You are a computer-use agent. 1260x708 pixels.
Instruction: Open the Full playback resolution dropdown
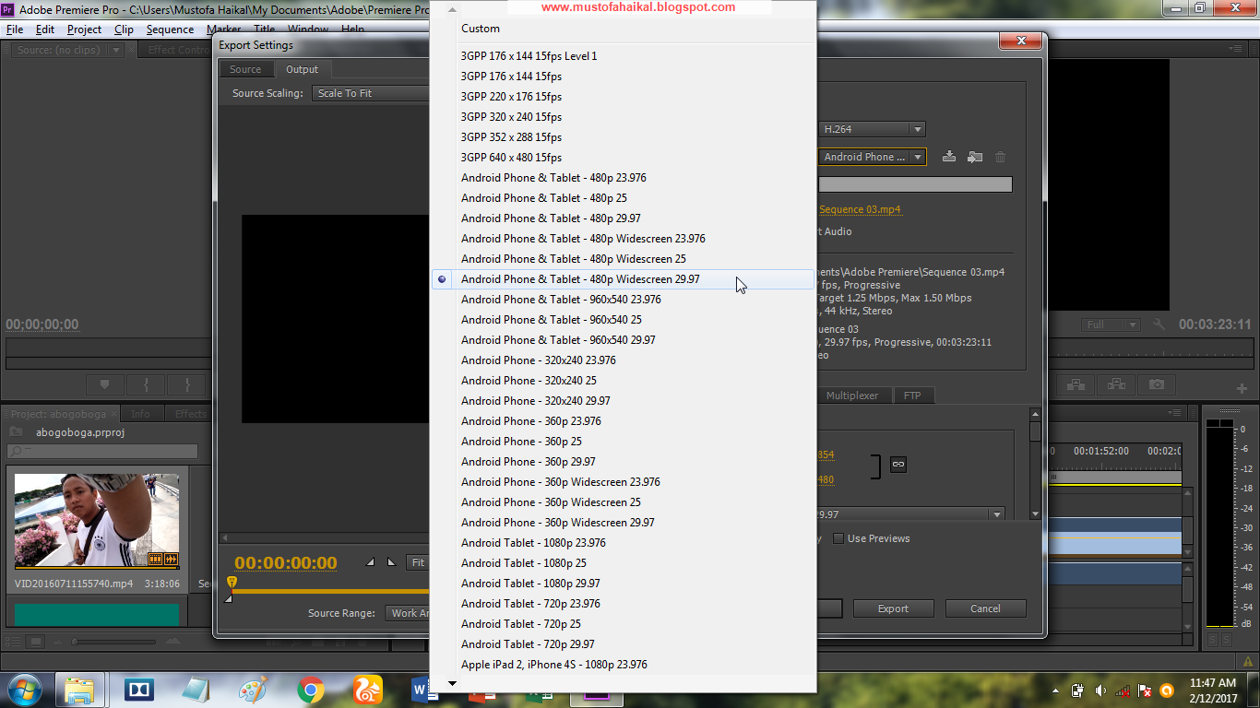(x=1111, y=324)
